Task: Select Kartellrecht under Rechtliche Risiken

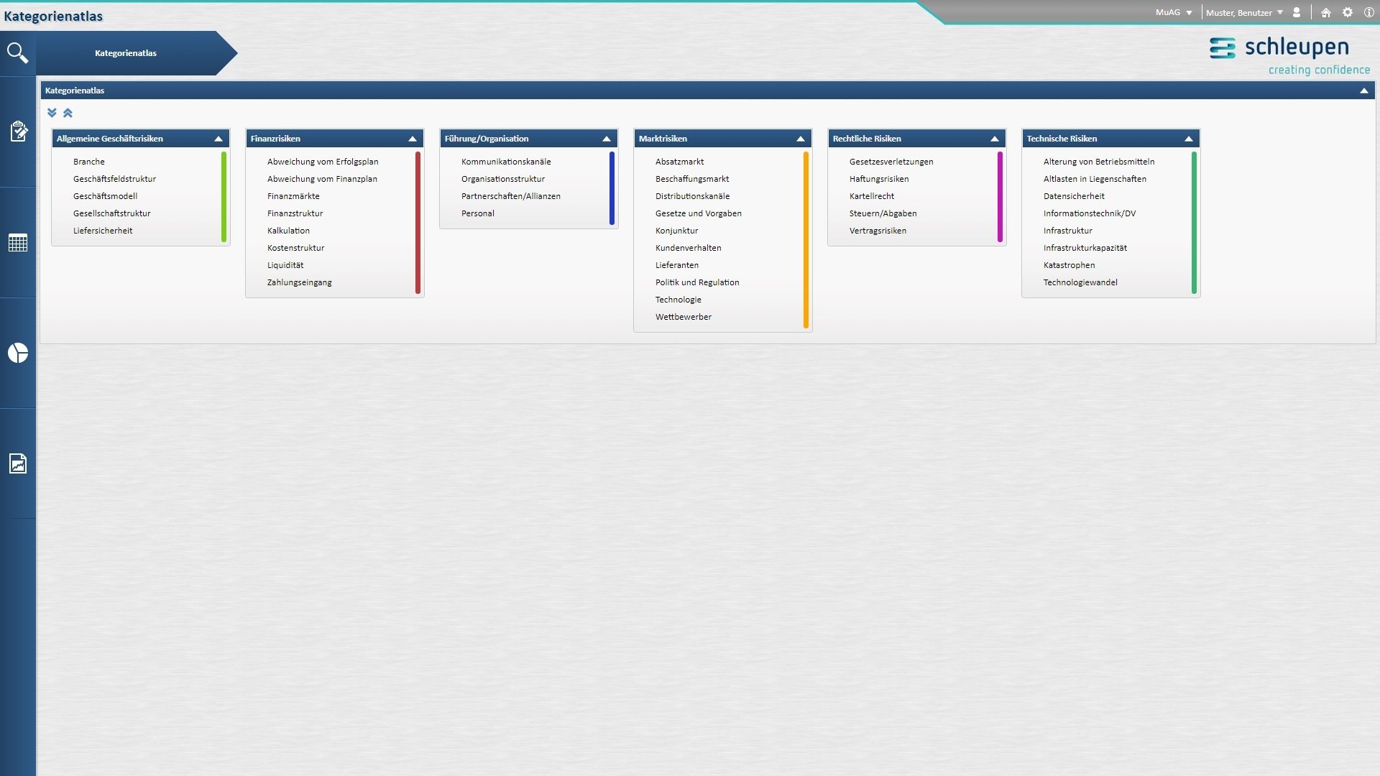Action: coord(873,195)
